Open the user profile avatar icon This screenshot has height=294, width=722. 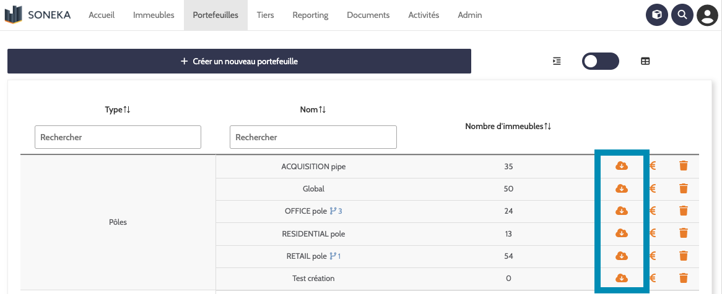(707, 15)
